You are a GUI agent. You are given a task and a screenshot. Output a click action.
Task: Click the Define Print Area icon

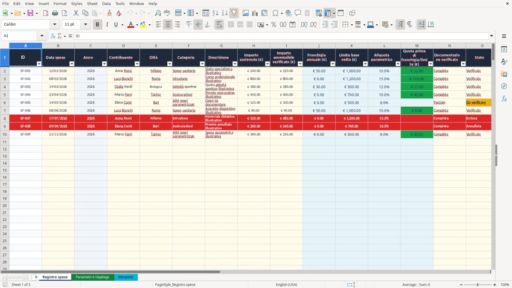coord(319,13)
